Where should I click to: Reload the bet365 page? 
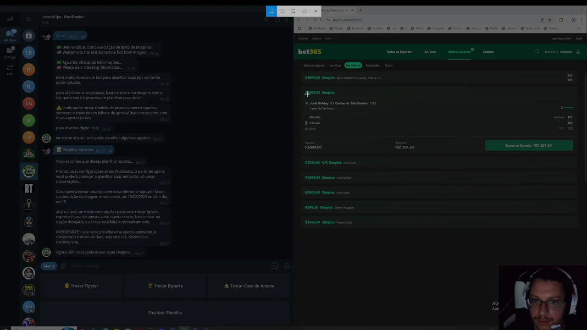point(315,20)
